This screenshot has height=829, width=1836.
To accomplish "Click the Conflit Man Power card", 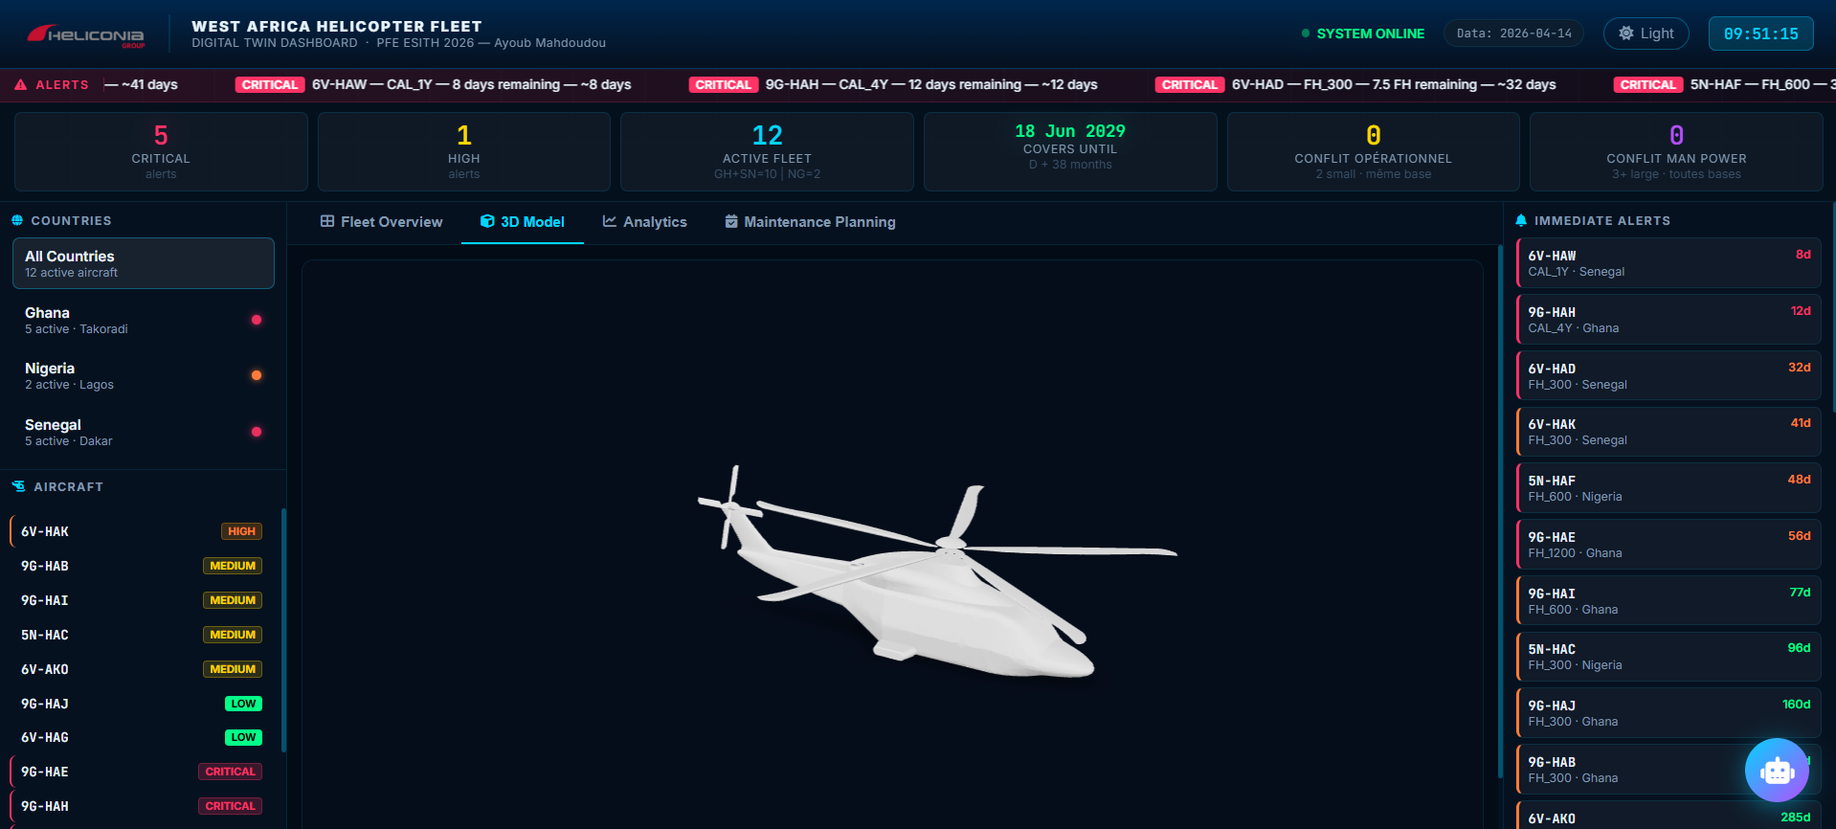I will point(1676,151).
